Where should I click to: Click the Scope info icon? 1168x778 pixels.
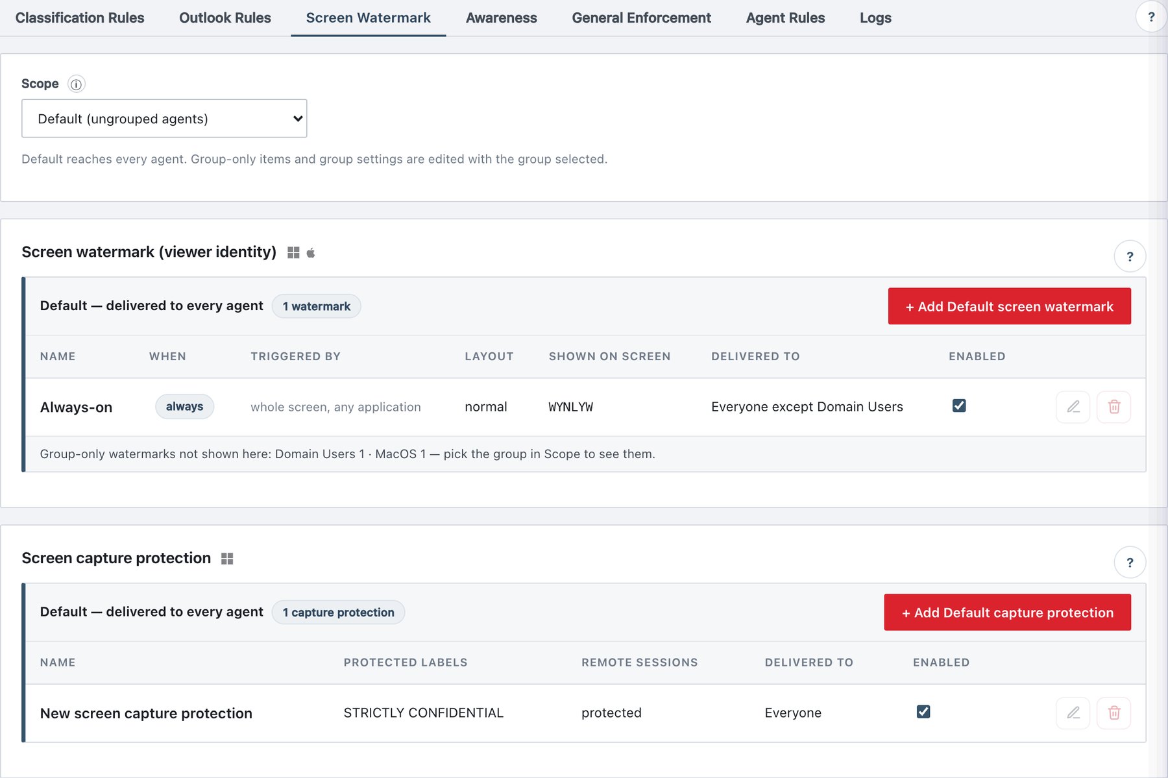pyautogui.click(x=77, y=84)
